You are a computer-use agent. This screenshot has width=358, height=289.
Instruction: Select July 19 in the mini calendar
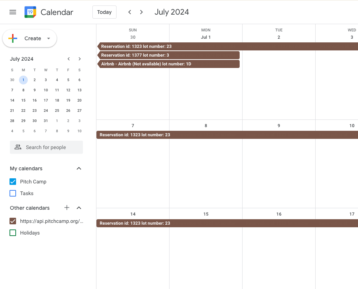pyautogui.click(x=68, y=100)
